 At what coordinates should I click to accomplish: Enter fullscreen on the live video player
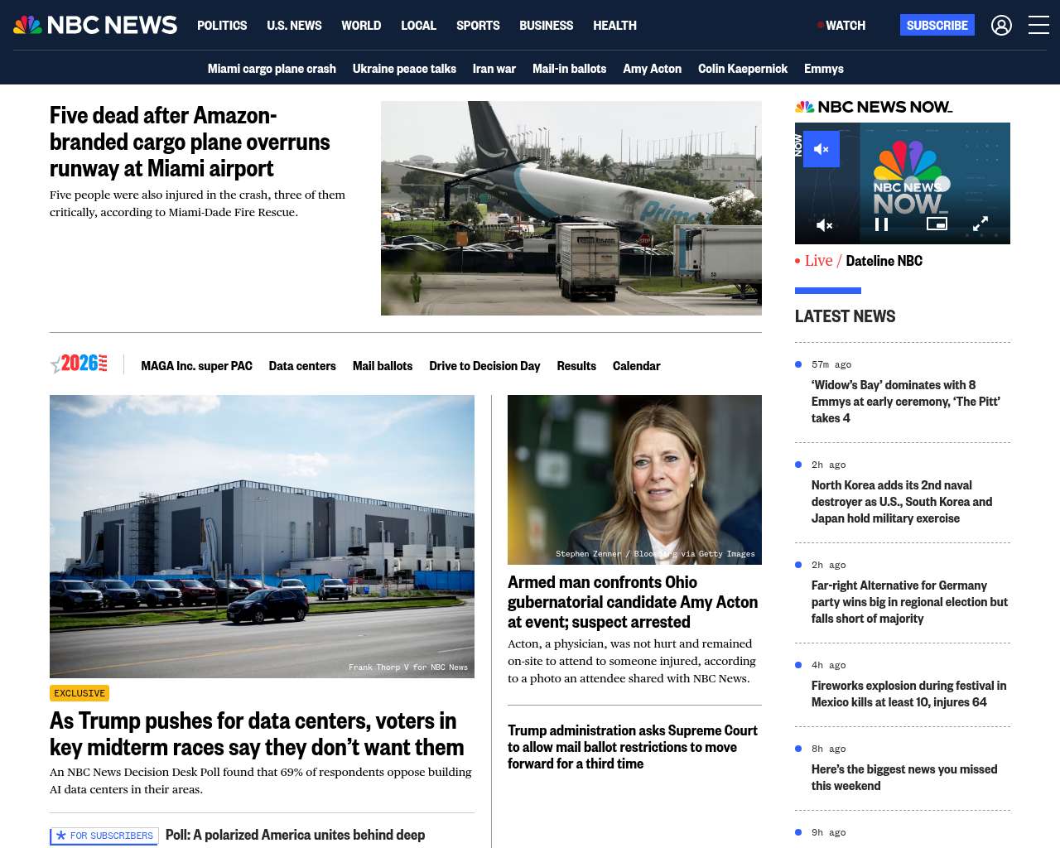(x=980, y=224)
